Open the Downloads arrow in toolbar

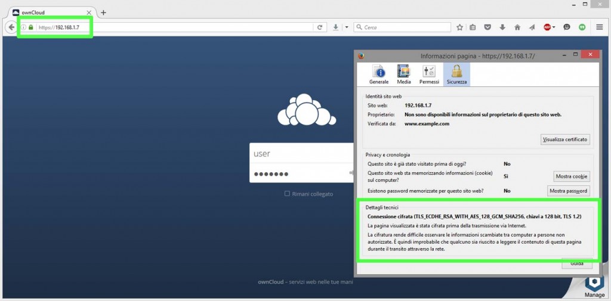502,27
